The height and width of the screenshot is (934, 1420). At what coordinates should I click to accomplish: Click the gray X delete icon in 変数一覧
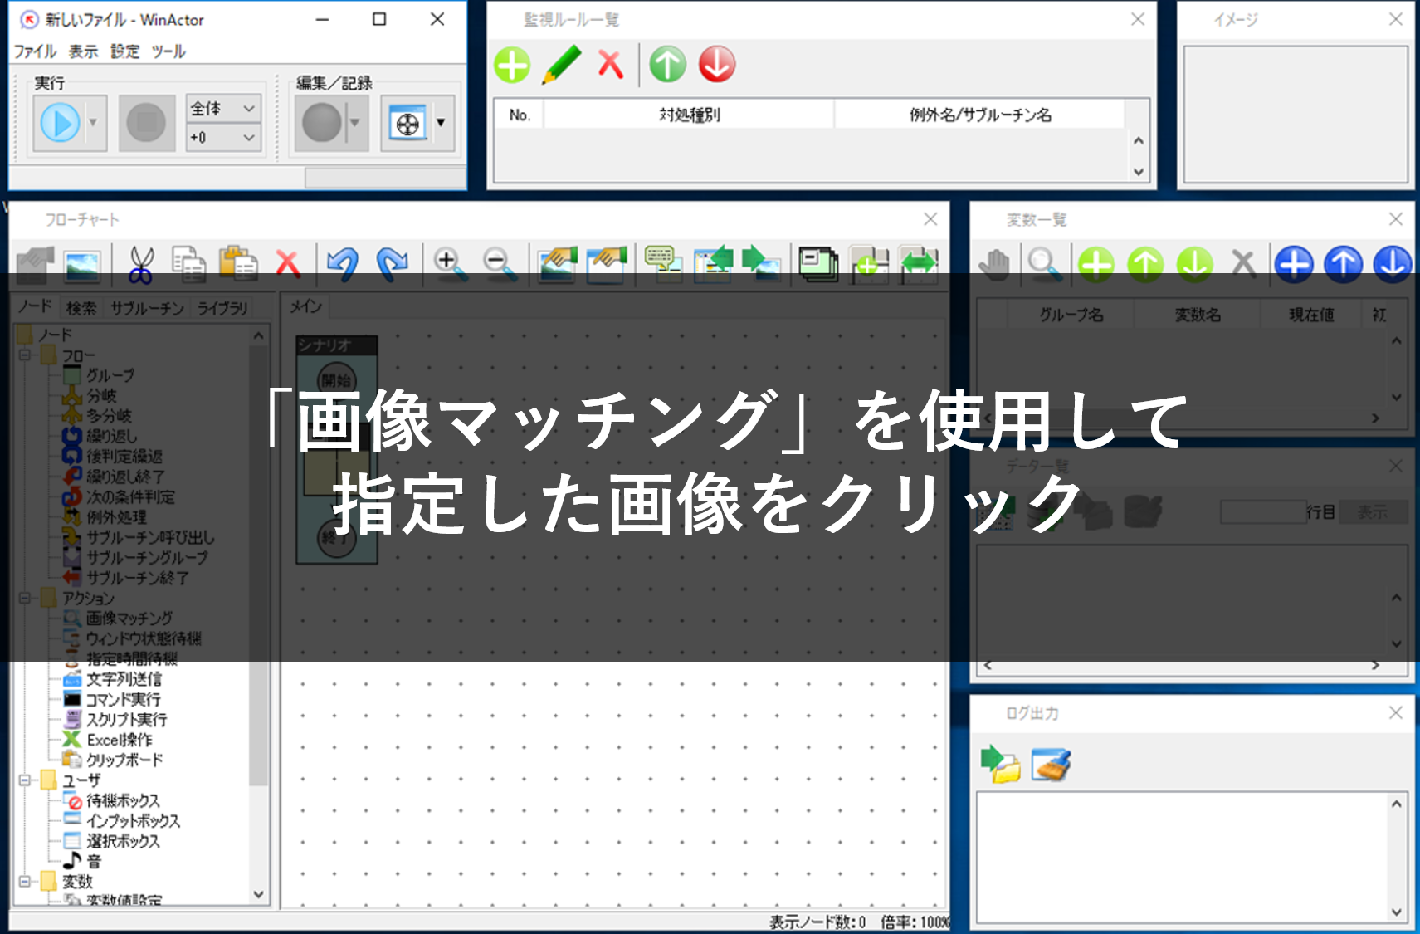[x=1243, y=264]
